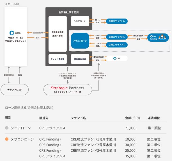Click the アセットマネジメント 第3号事業 label
Screen dimensions: 172x161
[x=67, y=76]
